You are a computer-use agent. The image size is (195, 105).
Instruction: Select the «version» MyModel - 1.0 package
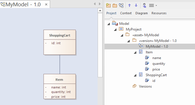tap(158, 41)
